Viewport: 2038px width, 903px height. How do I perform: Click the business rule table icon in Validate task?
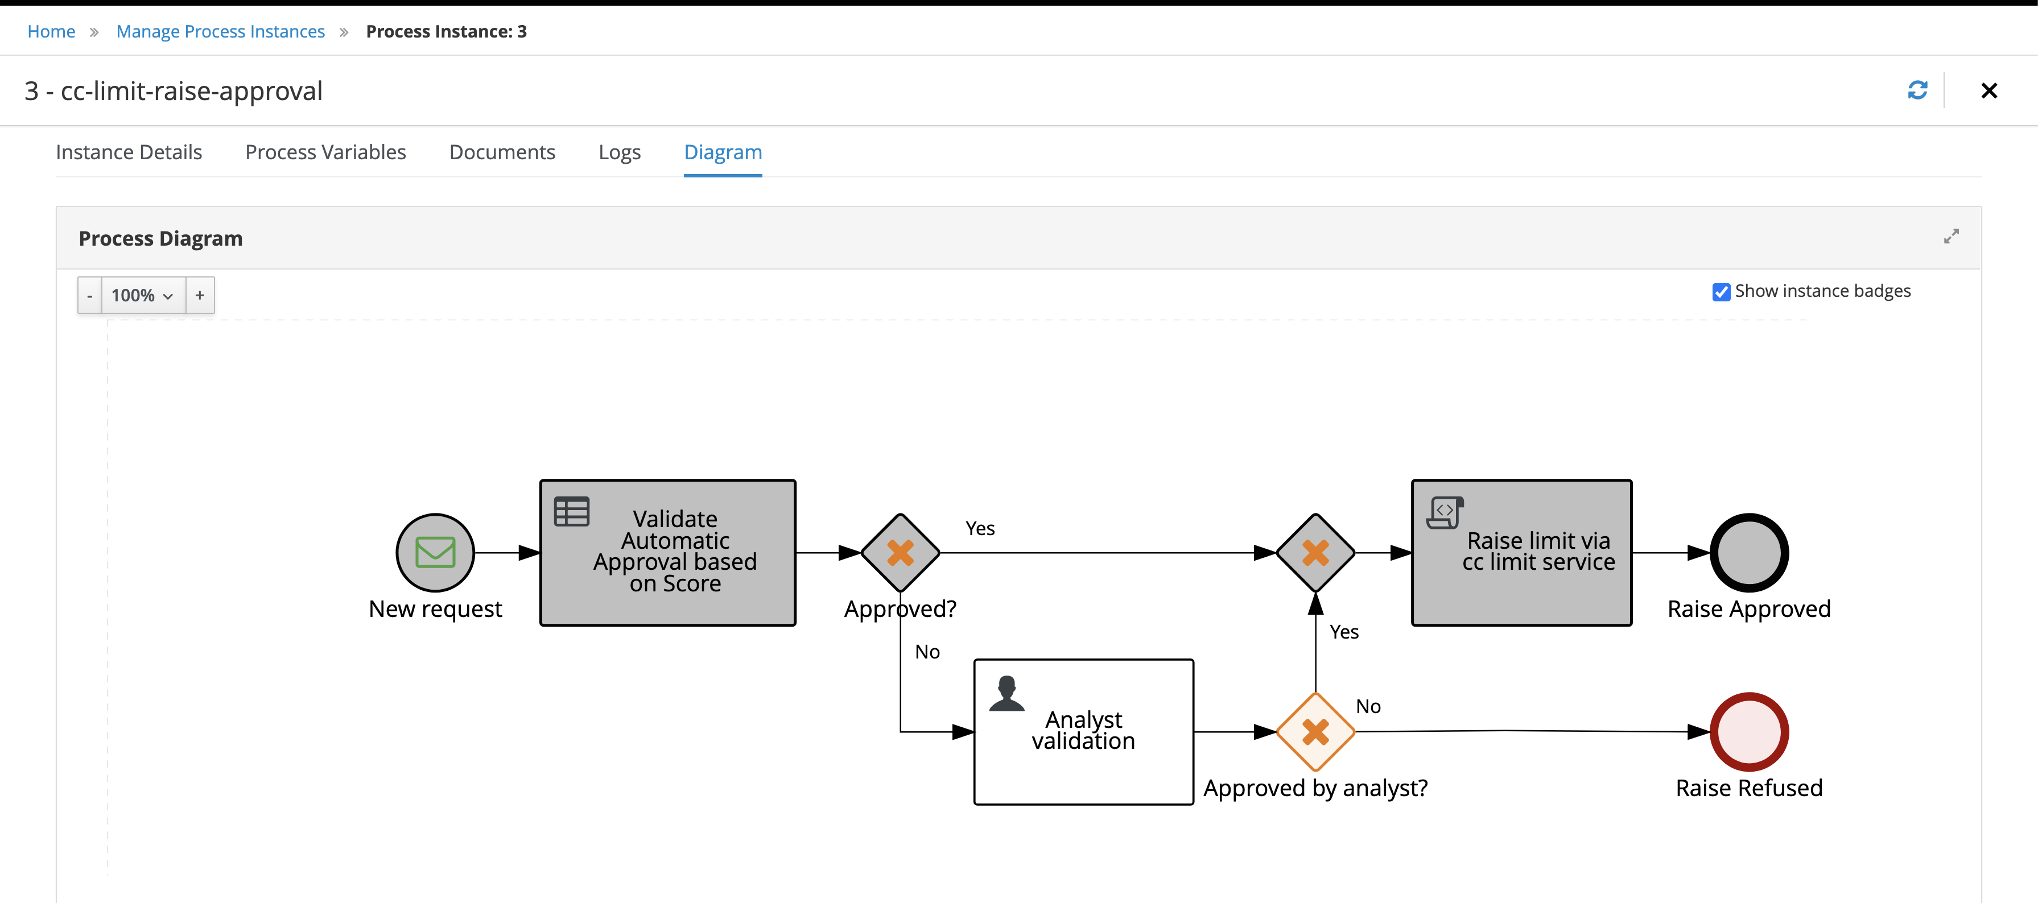[571, 512]
